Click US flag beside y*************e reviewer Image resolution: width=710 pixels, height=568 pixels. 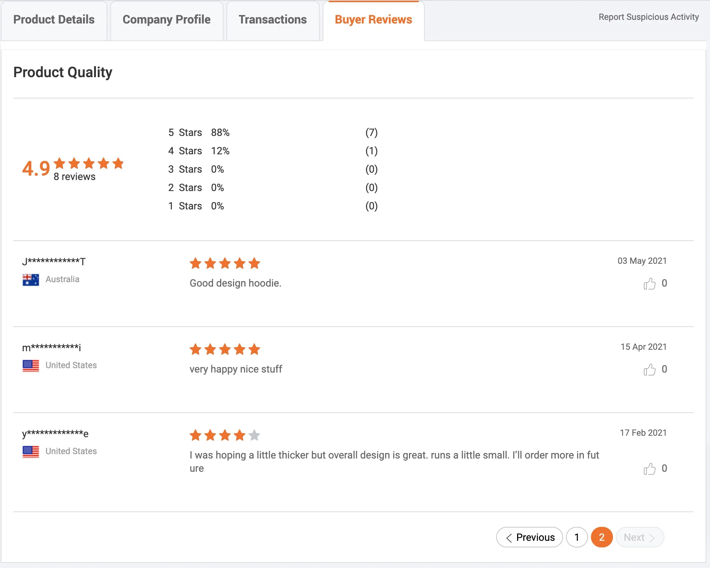pyautogui.click(x=31, y=452)
